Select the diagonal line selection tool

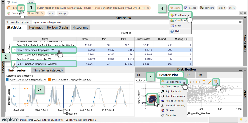click(210, 82)
